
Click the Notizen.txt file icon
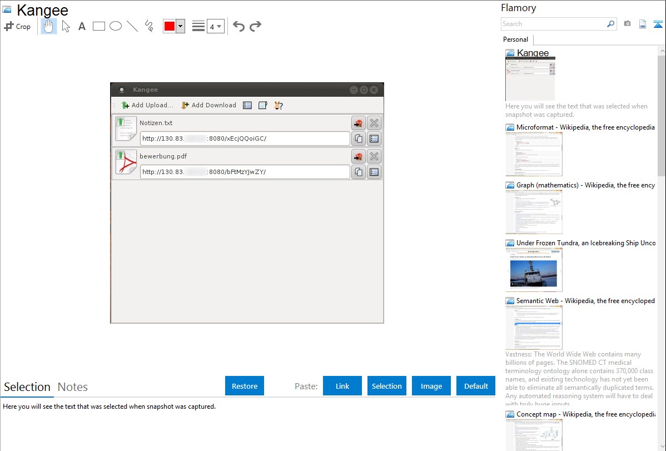coord(126,128)
